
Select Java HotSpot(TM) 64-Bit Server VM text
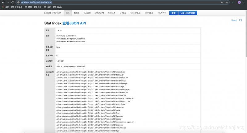(x=71, y=66)
